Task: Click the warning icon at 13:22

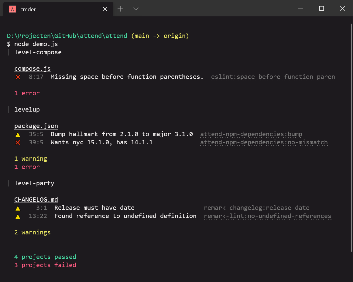Action: [x=18, y=217]
